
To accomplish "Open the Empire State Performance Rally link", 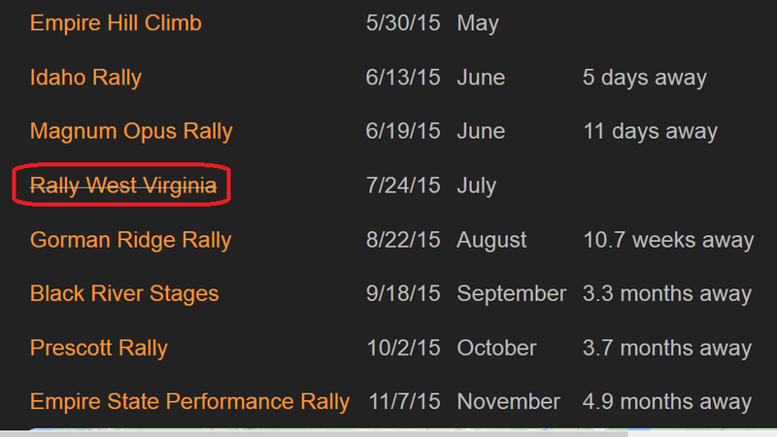I will (189, 402).
